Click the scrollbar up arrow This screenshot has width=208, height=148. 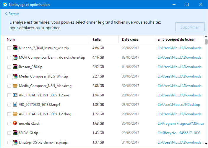pyautogui.click(x=206, y=36)
